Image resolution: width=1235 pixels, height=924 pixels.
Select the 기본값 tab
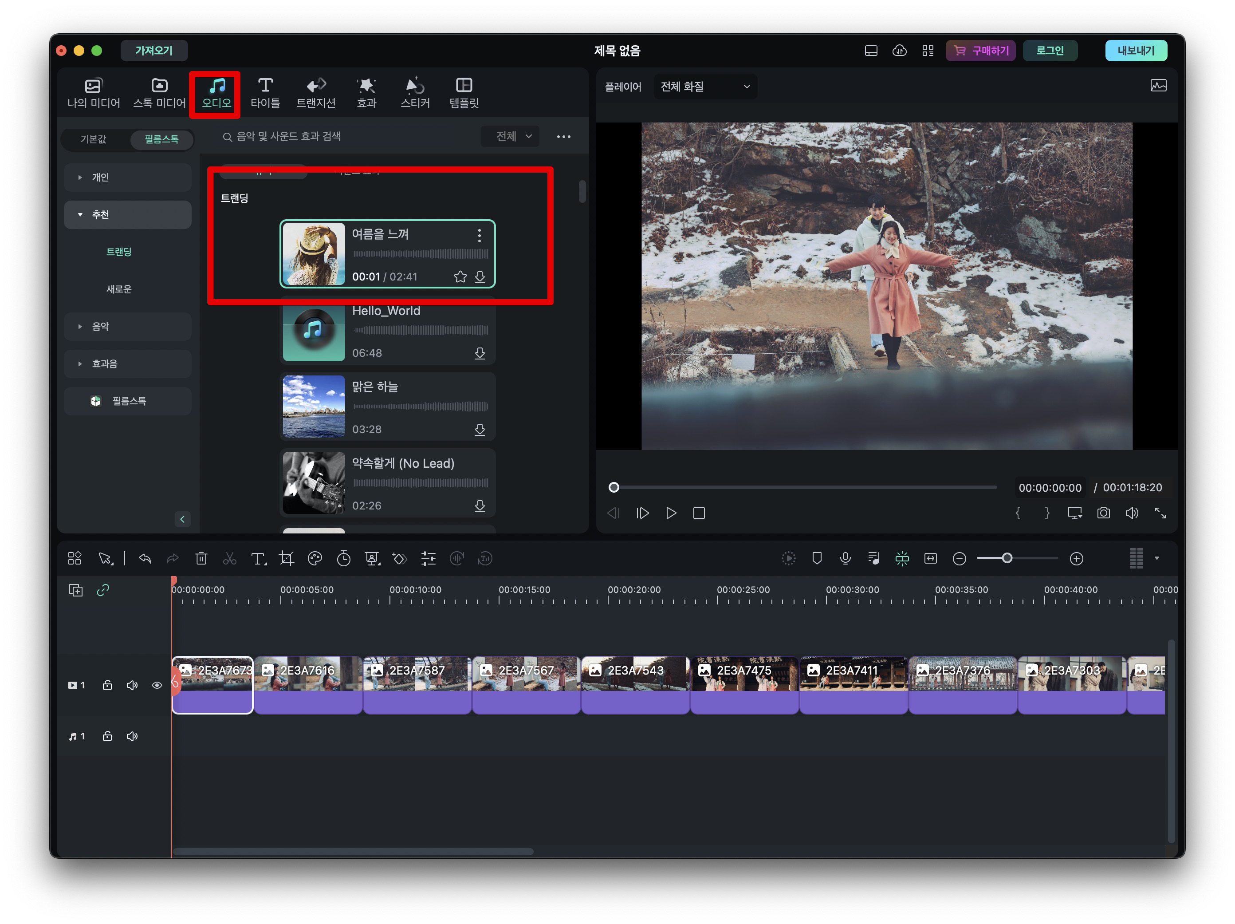[x=93, y=139]
